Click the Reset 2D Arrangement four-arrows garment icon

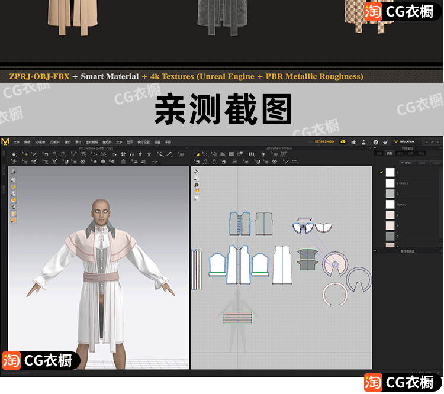[123, 154]
